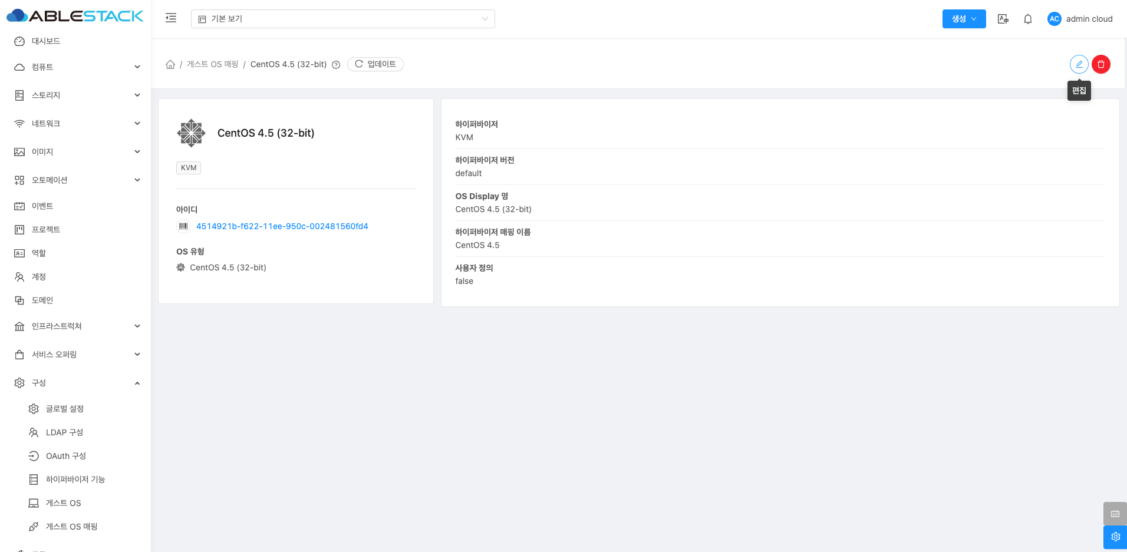
Task: Click the 하이퍼바이저 버전 value default
Action: (x=469, y=173)
